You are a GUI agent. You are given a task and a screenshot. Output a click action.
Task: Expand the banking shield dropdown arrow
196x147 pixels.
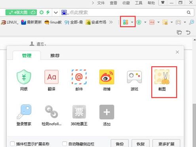pos(145,22)
